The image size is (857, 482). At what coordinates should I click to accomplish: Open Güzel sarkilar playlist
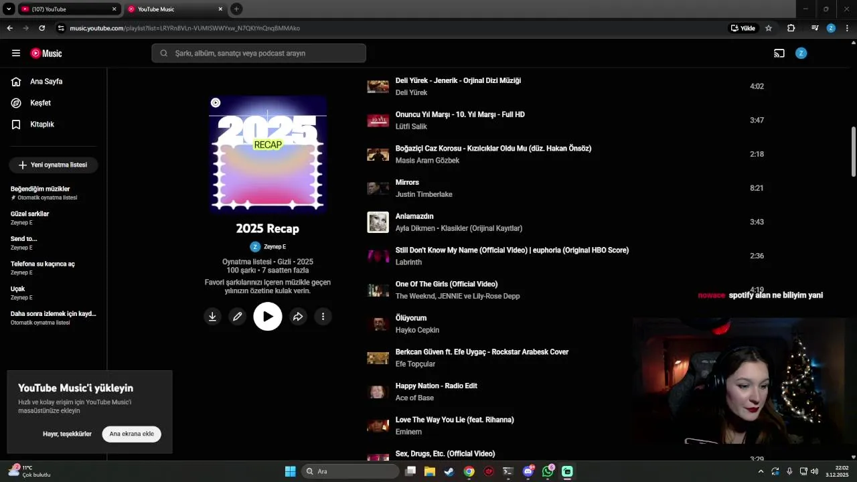(x=54, y=218)
